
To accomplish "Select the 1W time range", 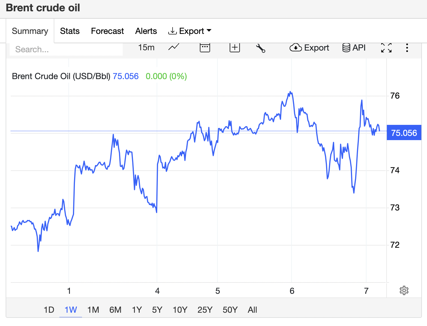I will pos(71,310).
